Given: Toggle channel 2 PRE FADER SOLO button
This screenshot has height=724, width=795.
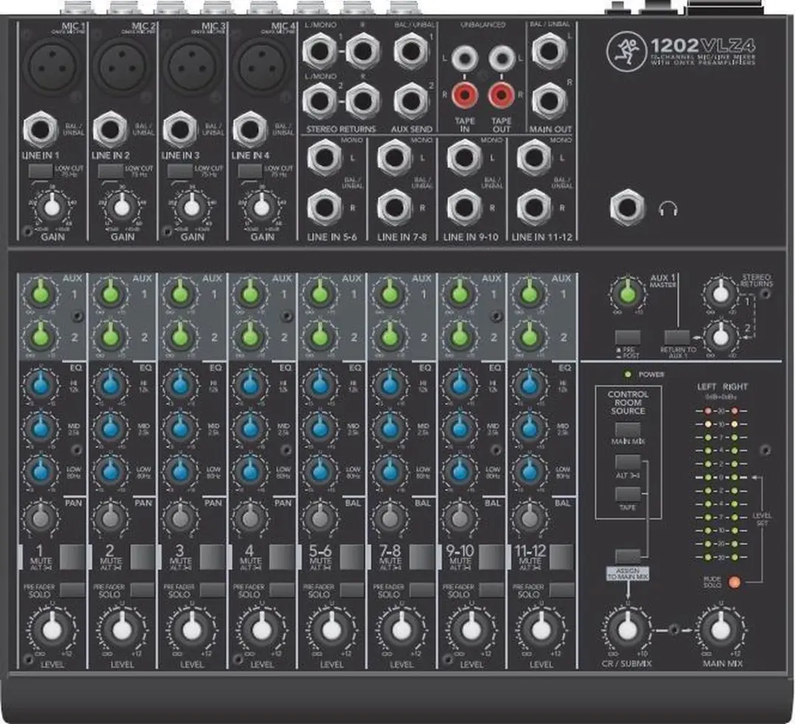Looking at the screenshot, I should [x=143, y=589].
